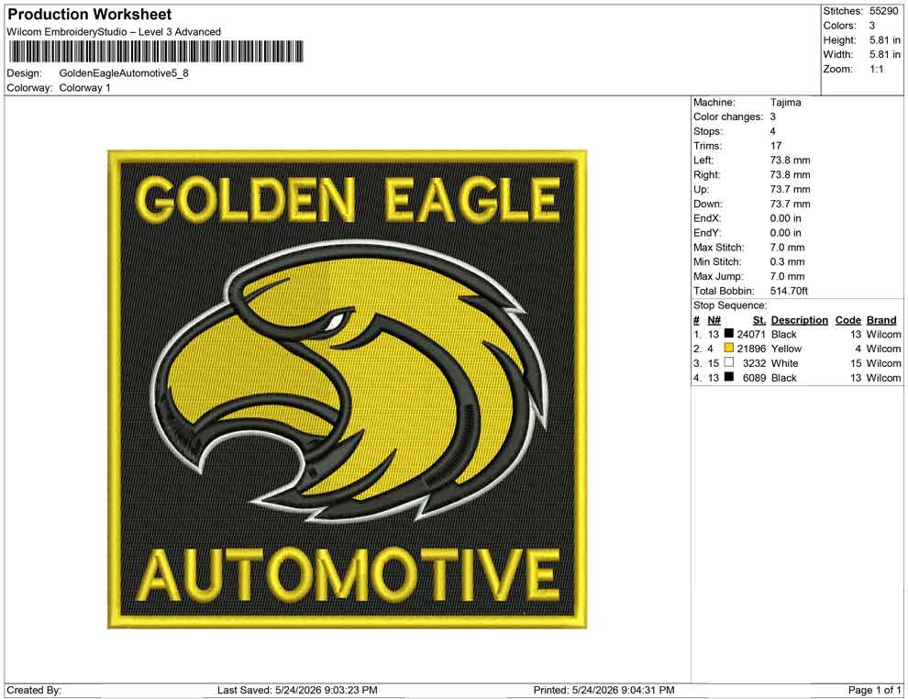This screenshot has height=699, width=908.
Task: Click the EndX value 0.00 in
Action: 786,218
